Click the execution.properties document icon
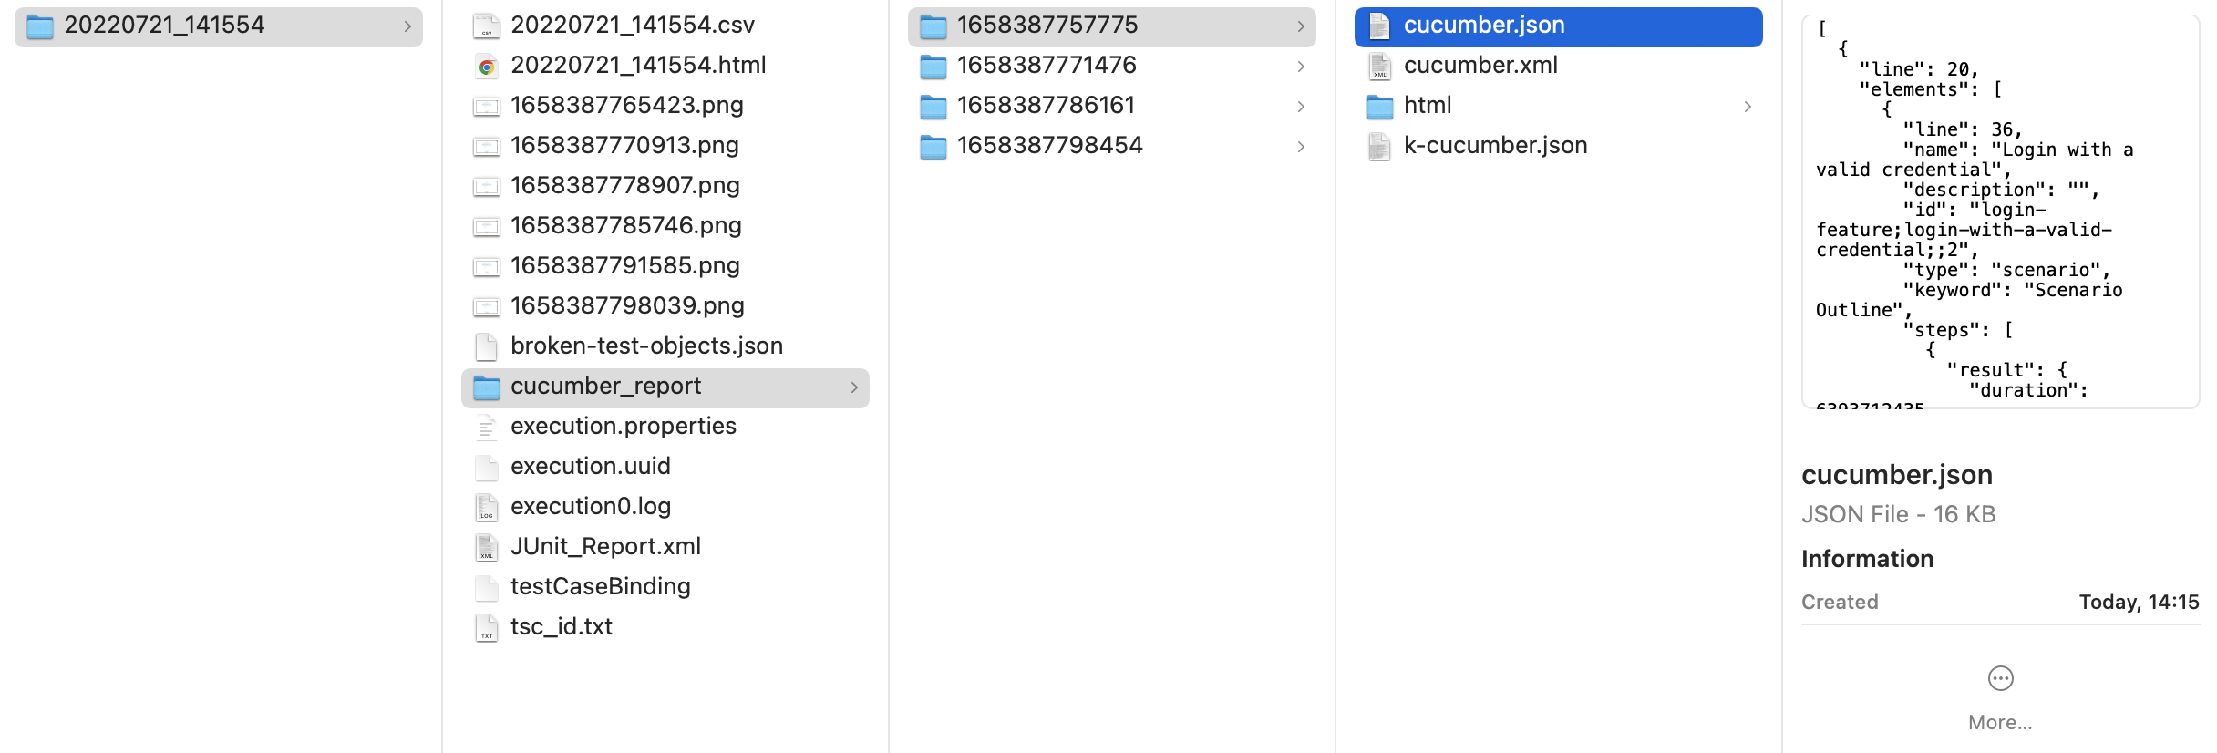The height and width of the screenshot is (753, 2217). pos(487,428)
